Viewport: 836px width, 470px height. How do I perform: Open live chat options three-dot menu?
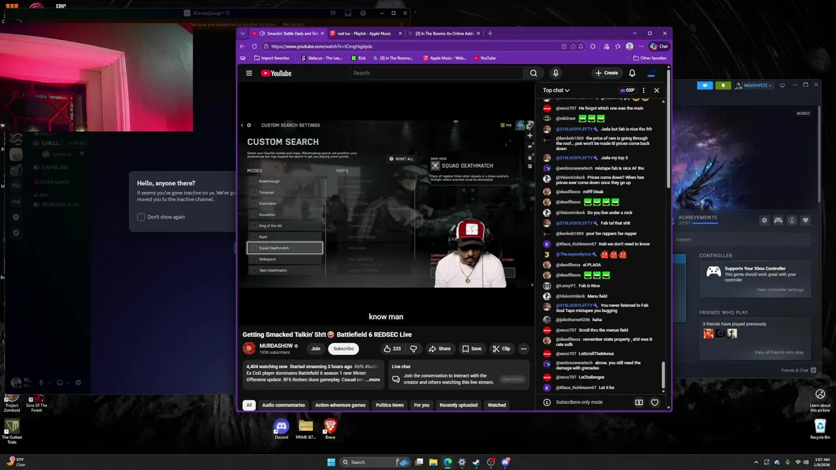(643, 90)
